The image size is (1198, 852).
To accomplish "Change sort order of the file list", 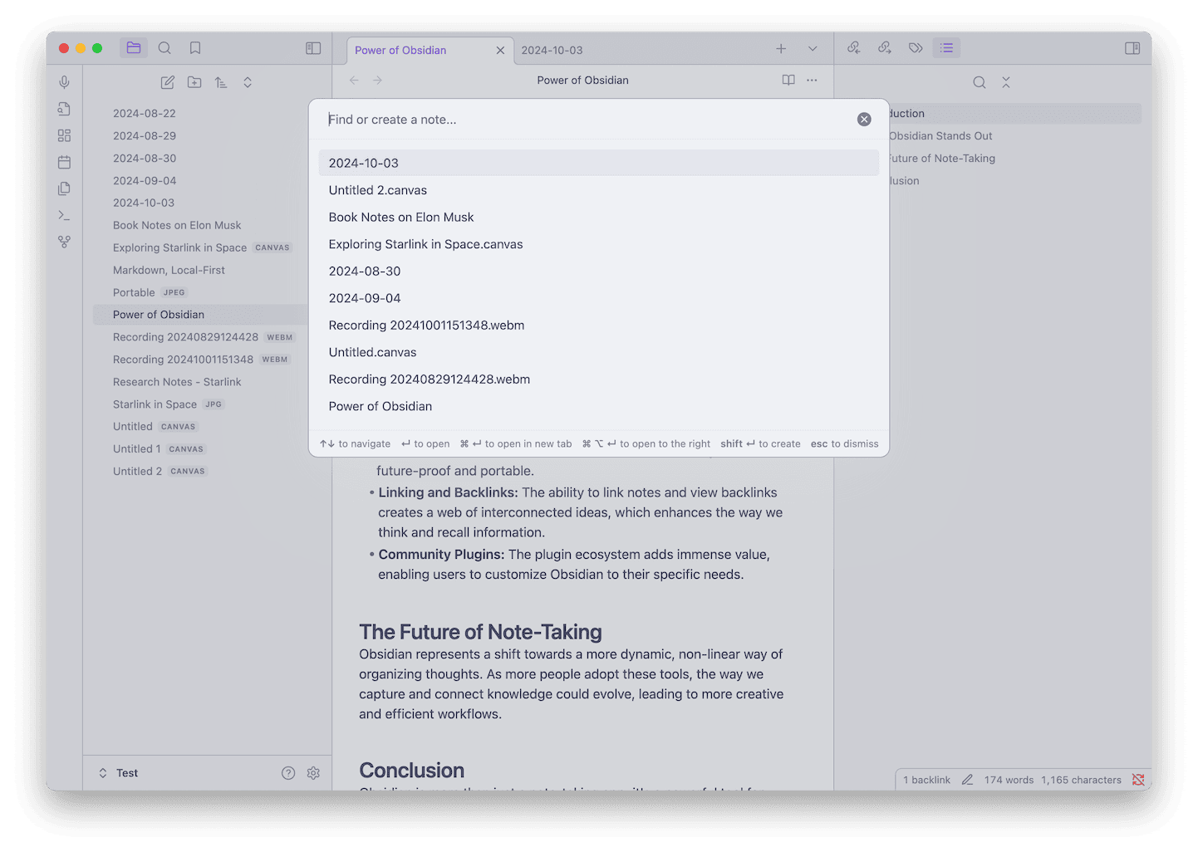I will point(220,82).
